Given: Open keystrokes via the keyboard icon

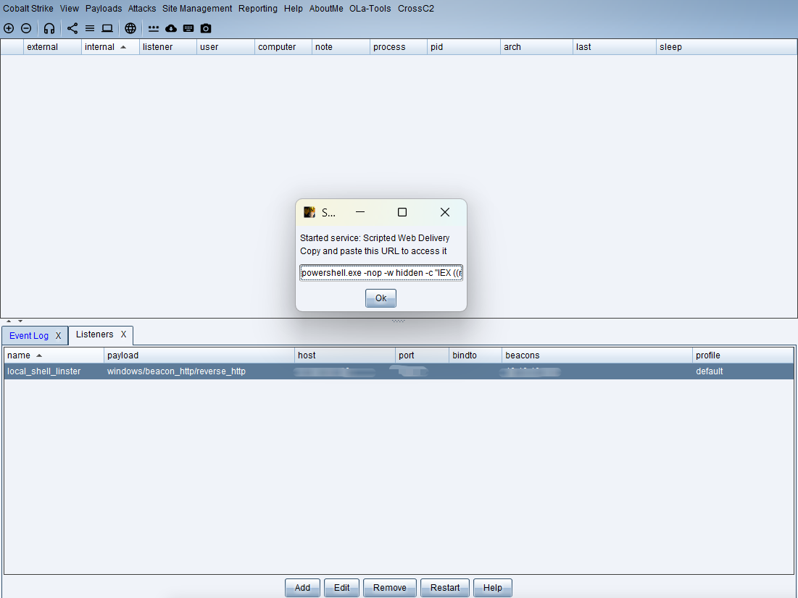Looking at the screenshot, I should coord(188,28).
